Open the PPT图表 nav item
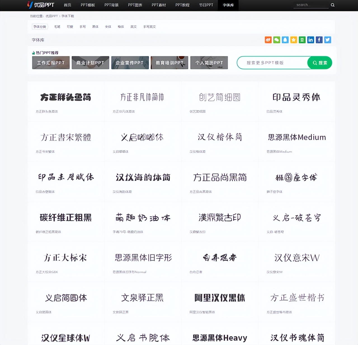The image size is (358, 345). click(x=135, y=5)
